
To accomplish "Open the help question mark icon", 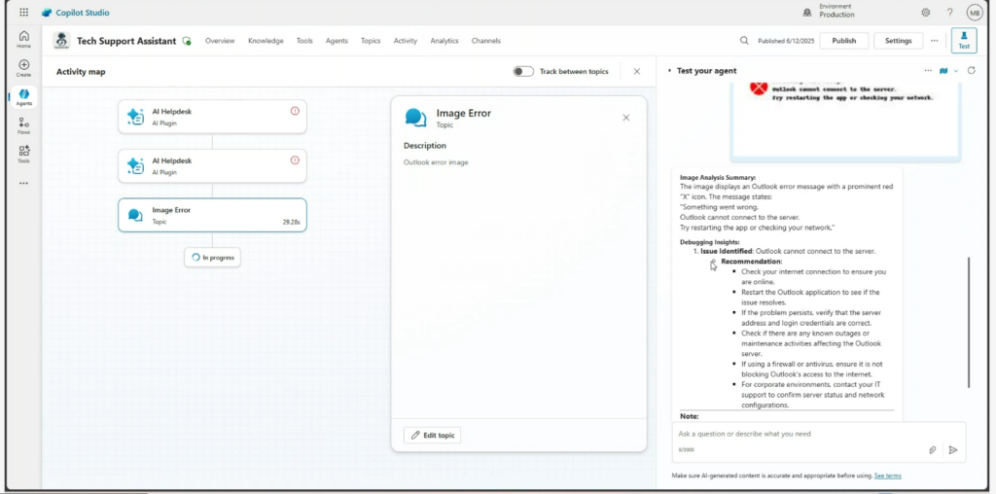I will pos(949,12).
